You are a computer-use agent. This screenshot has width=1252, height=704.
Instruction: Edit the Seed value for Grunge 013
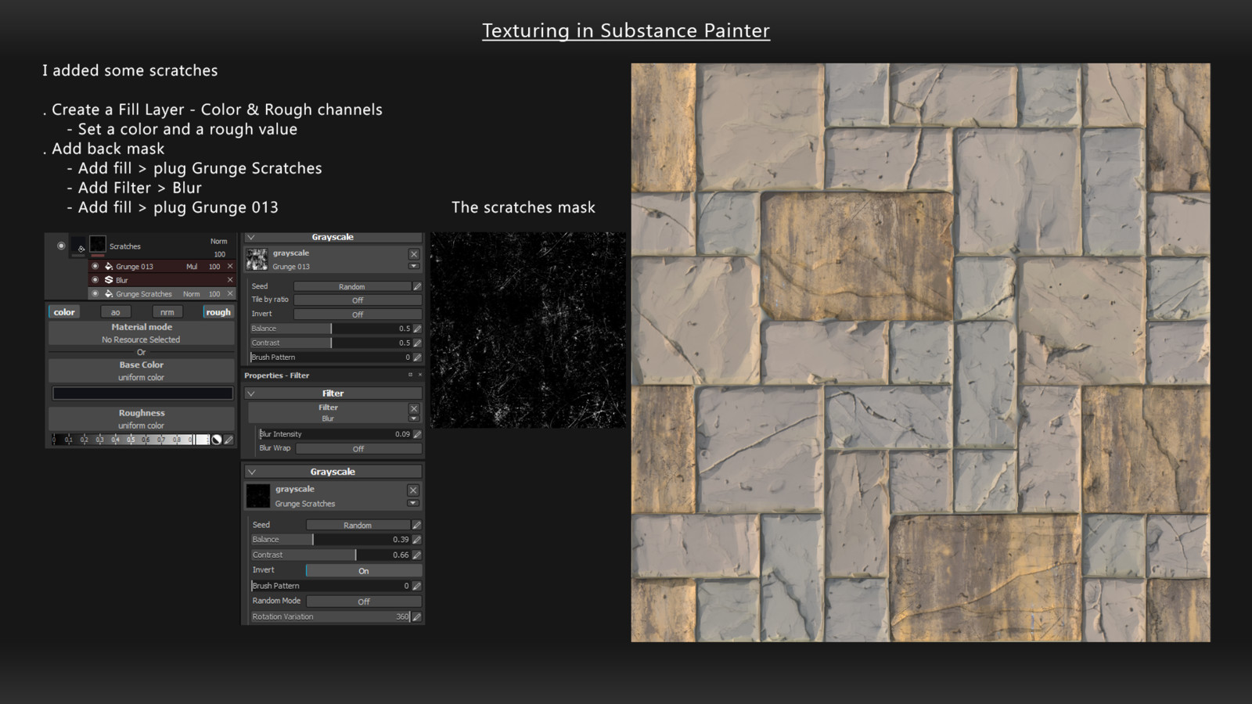click(417, 286)
